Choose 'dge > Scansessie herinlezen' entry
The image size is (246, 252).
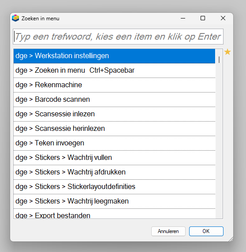[114, 129]
